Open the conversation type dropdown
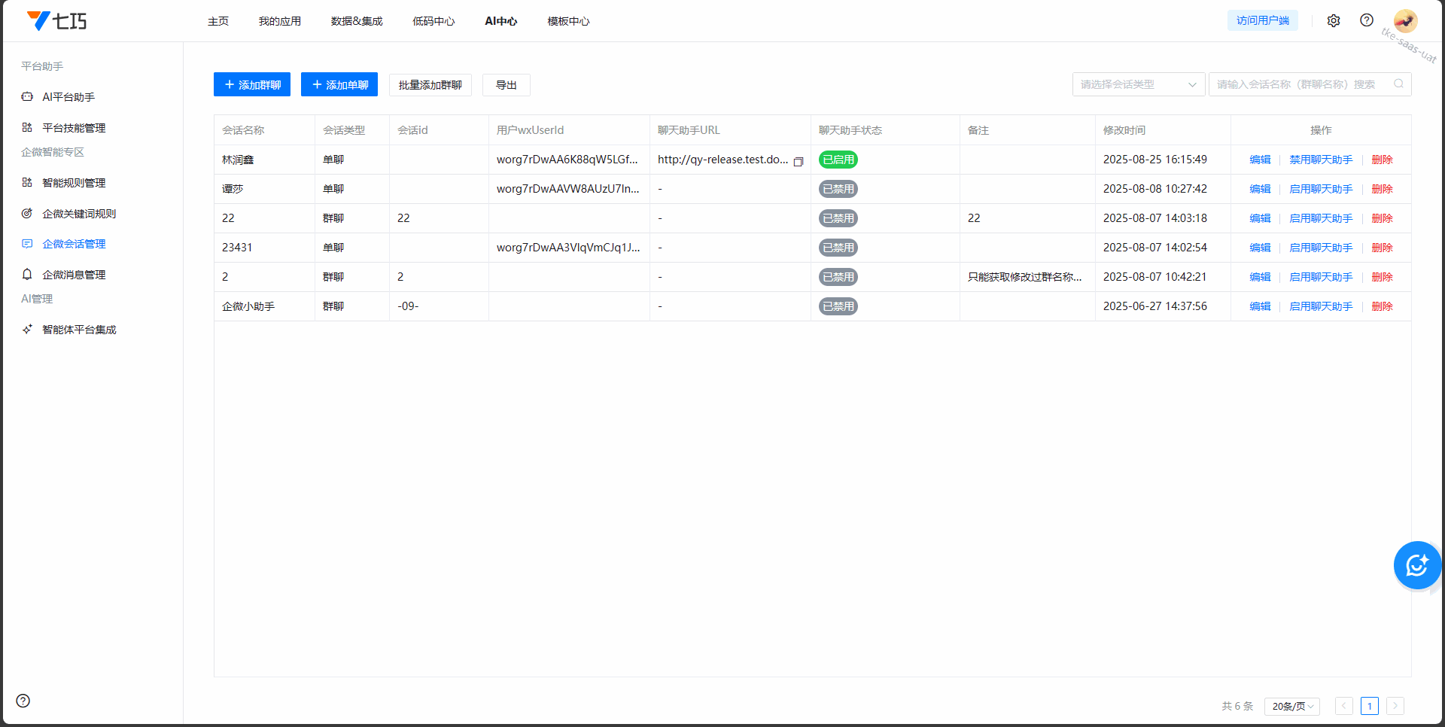The height and width of the screenshot is (727, 1445). pyautogui.click(x=1138, y=84)
